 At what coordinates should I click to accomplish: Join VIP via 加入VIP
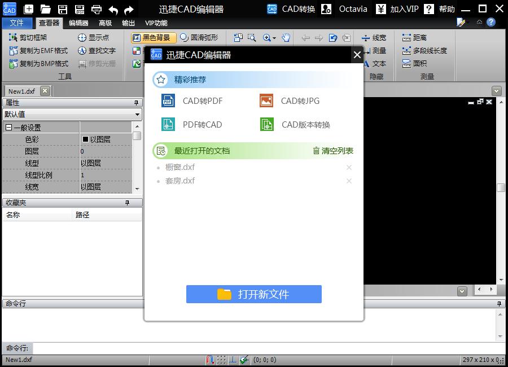tap(397, 9)
